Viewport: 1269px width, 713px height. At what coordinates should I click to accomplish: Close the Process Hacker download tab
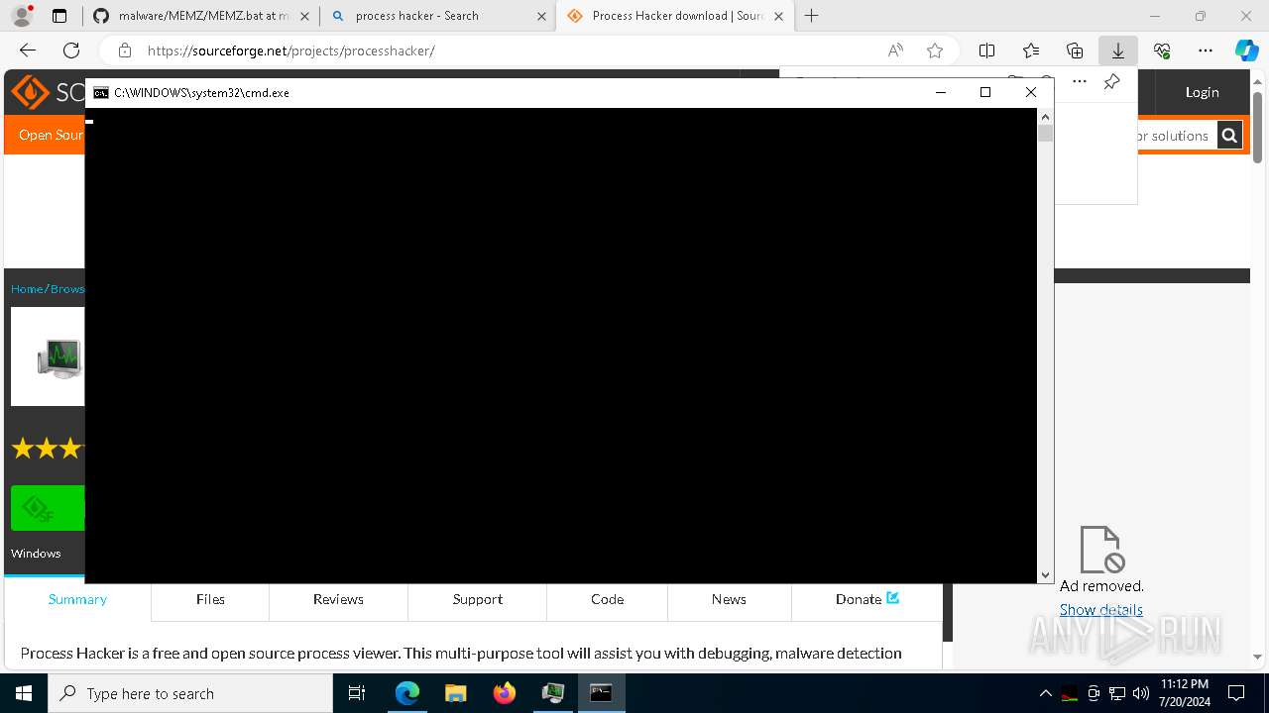pyautogui.click(x=778, y=16)
